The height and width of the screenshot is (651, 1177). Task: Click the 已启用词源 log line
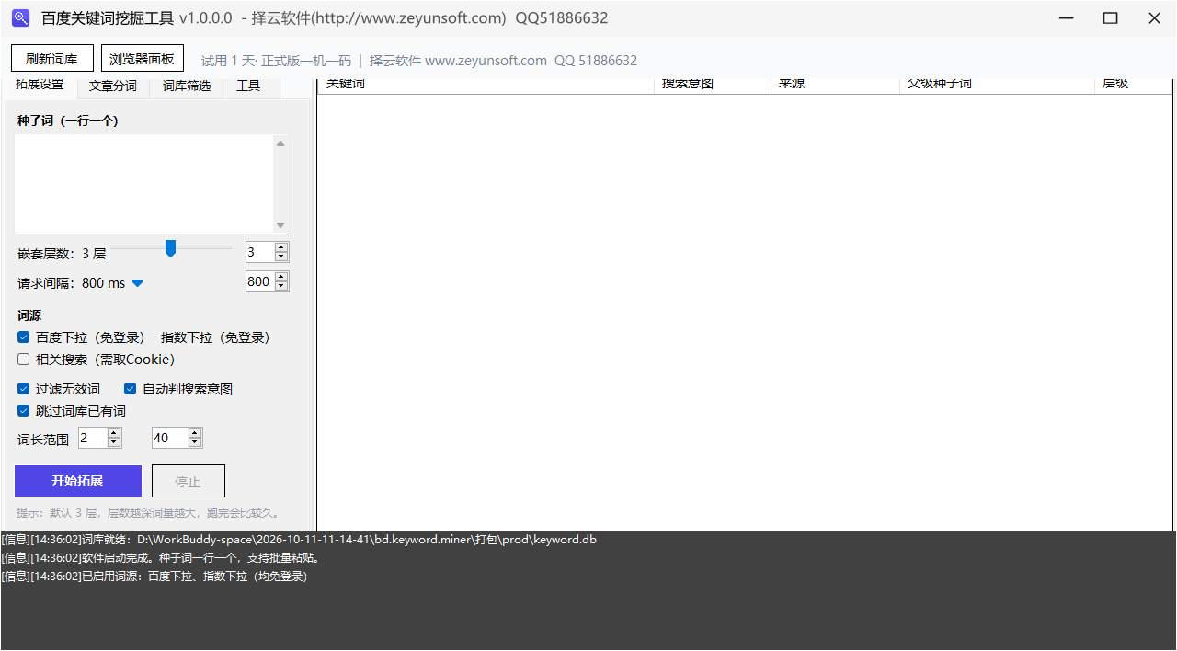tap(154, 577)
